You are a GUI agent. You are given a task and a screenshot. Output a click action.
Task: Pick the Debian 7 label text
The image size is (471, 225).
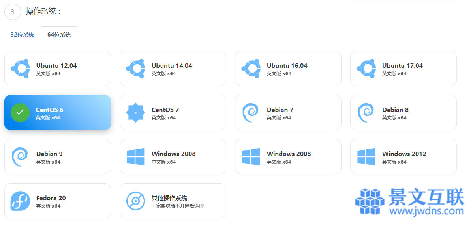click(x=280, y=110)
